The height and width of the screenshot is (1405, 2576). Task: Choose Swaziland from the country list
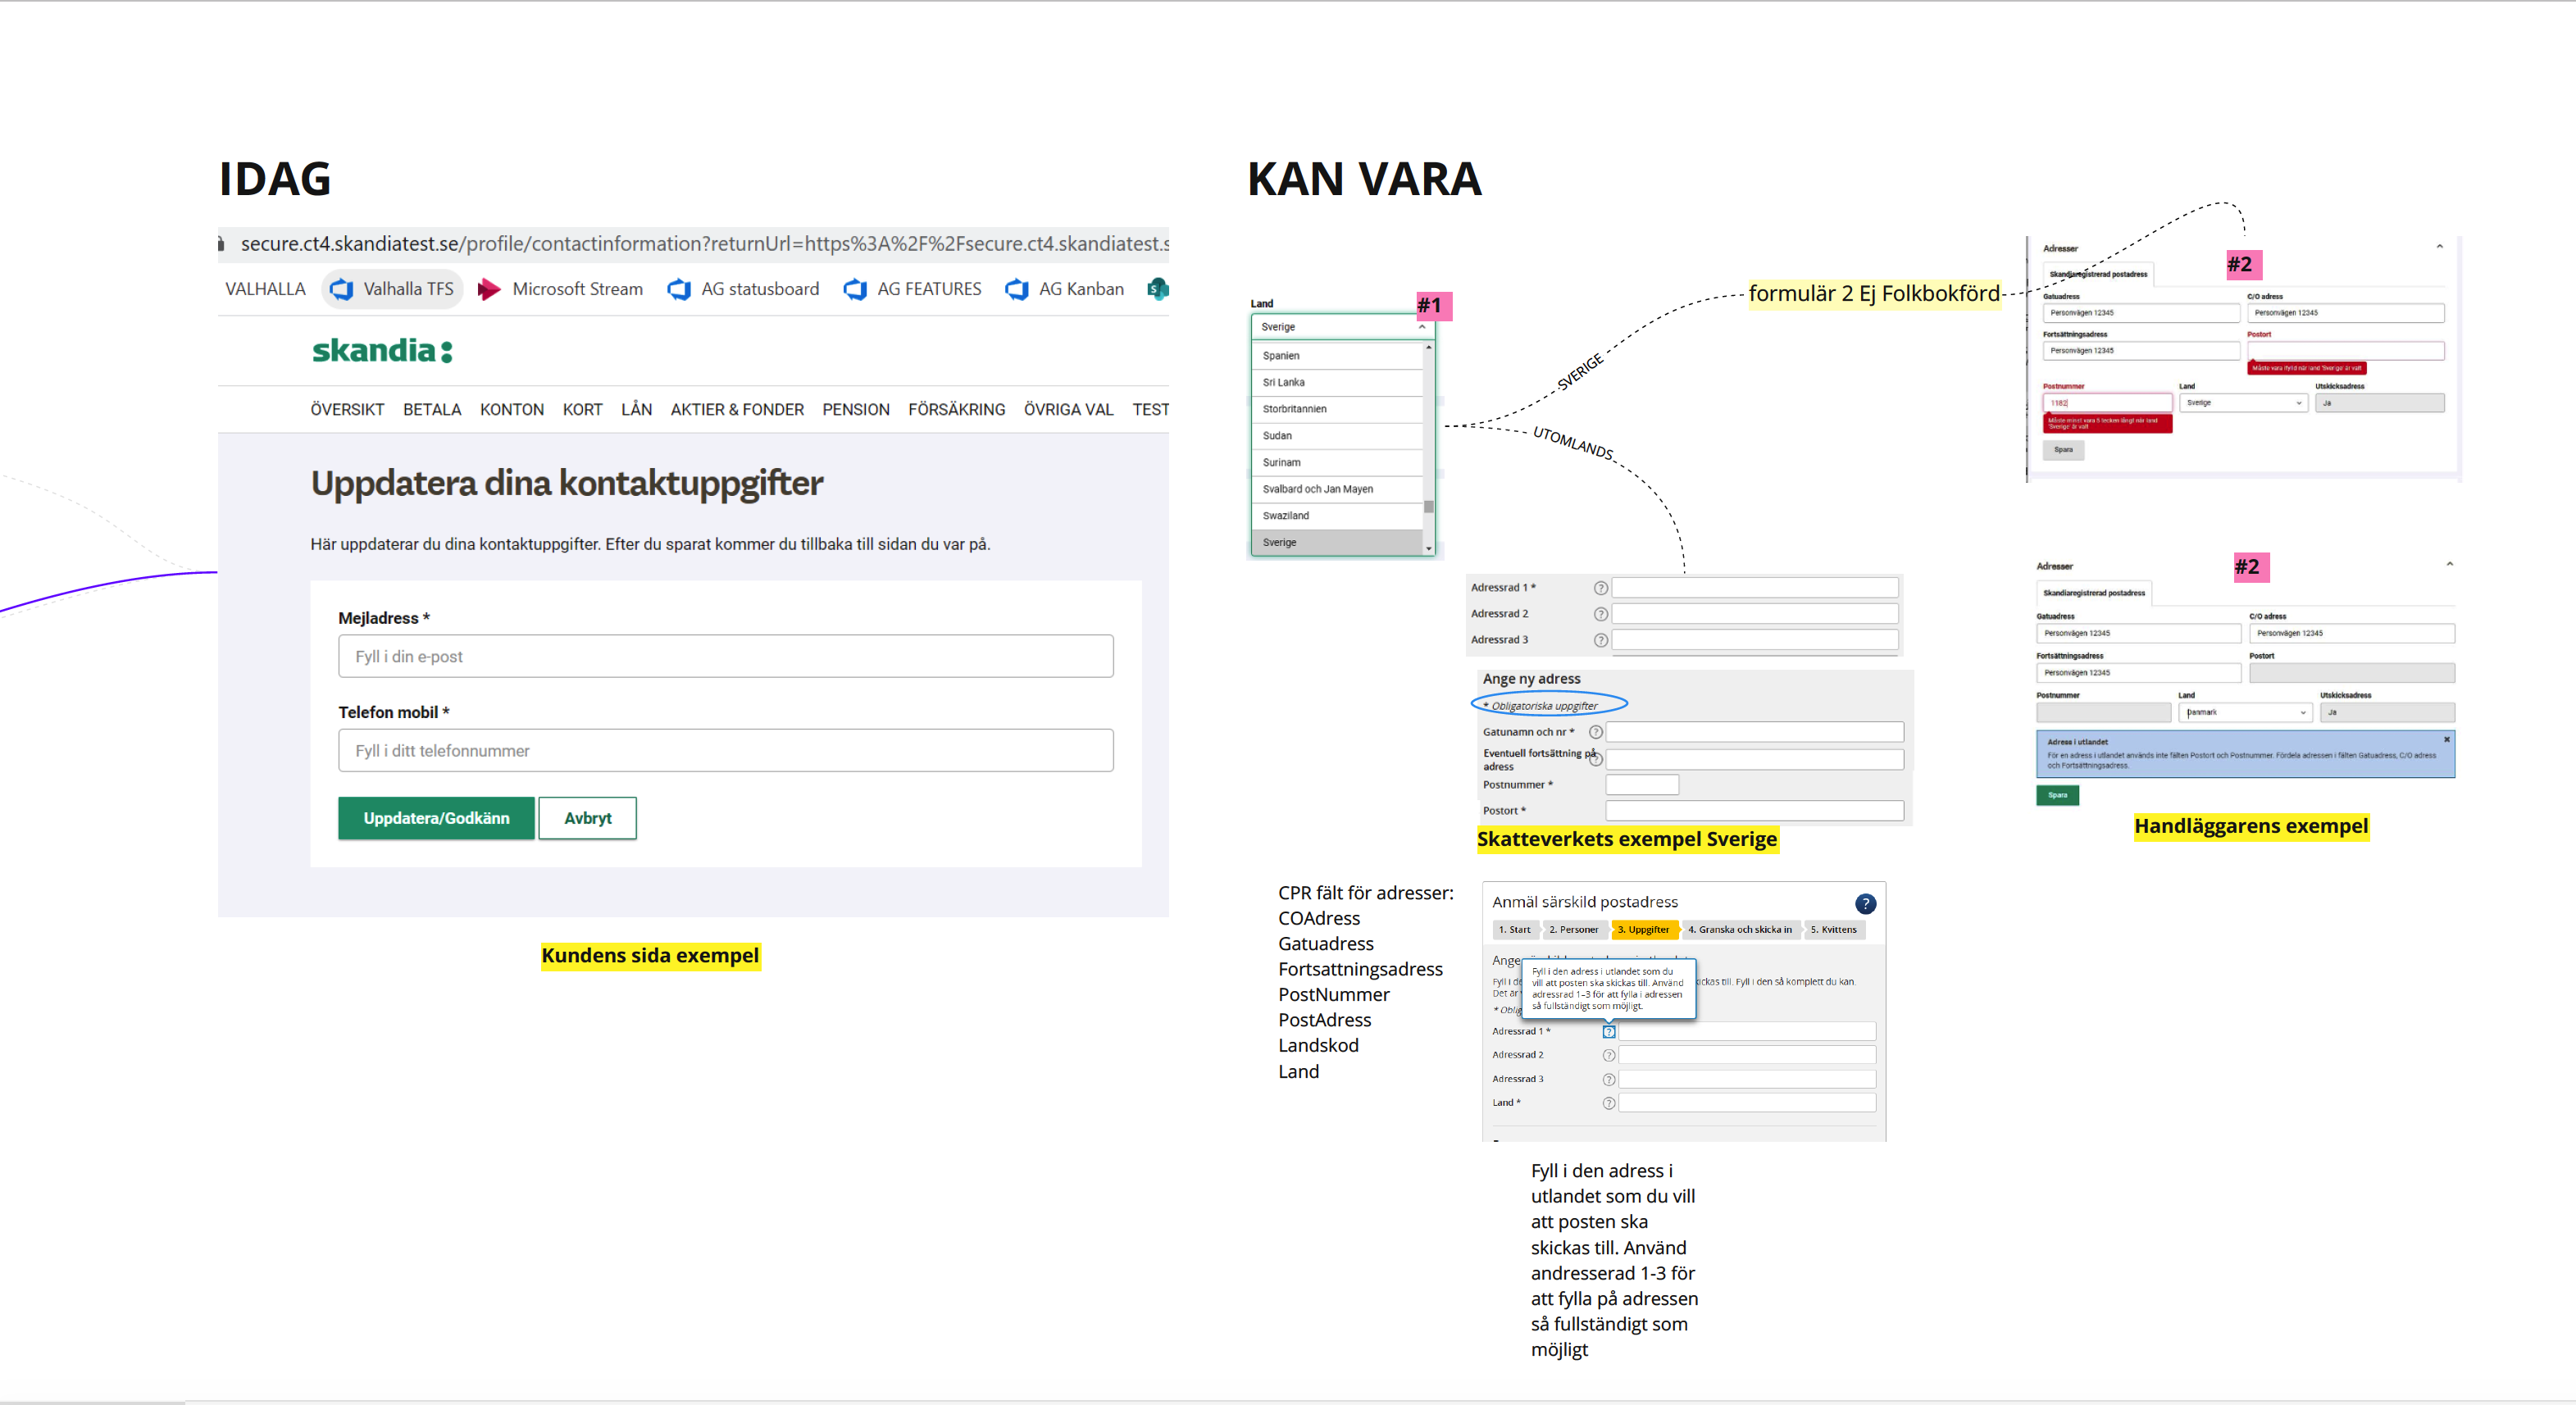[x=1337, y=516]
